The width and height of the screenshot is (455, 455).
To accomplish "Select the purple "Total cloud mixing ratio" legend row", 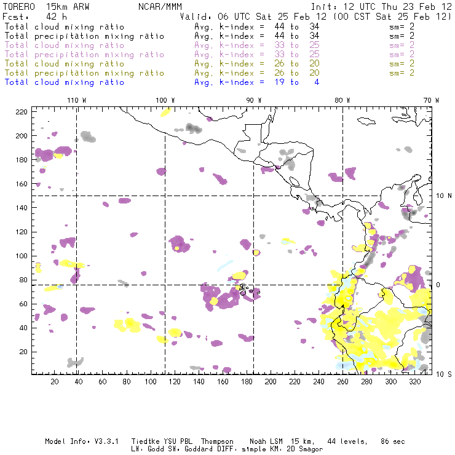I will point(209,45).
